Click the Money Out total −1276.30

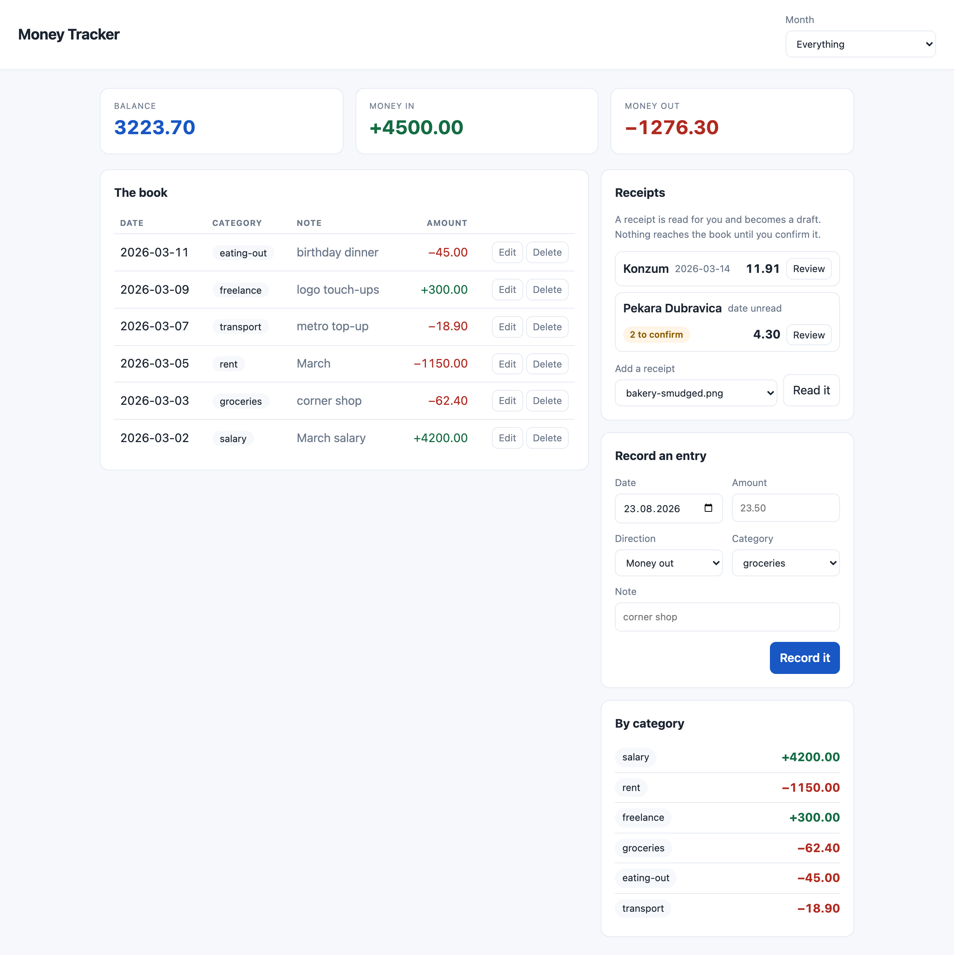[671, 127]
